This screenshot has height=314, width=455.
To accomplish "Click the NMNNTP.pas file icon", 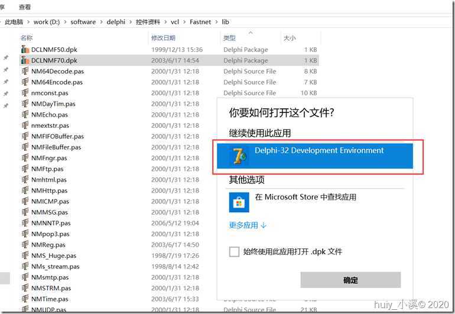I will pyautogui.click(x=25, y=223).
